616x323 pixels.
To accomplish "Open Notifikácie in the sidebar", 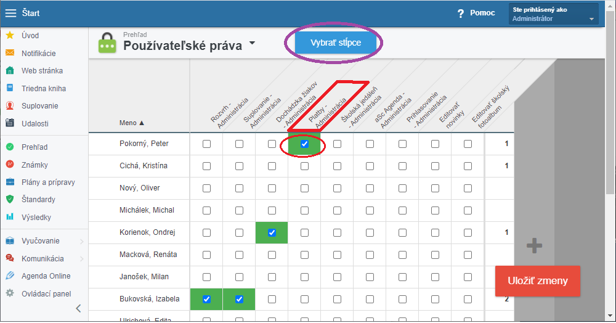I will tap(38, 54).
